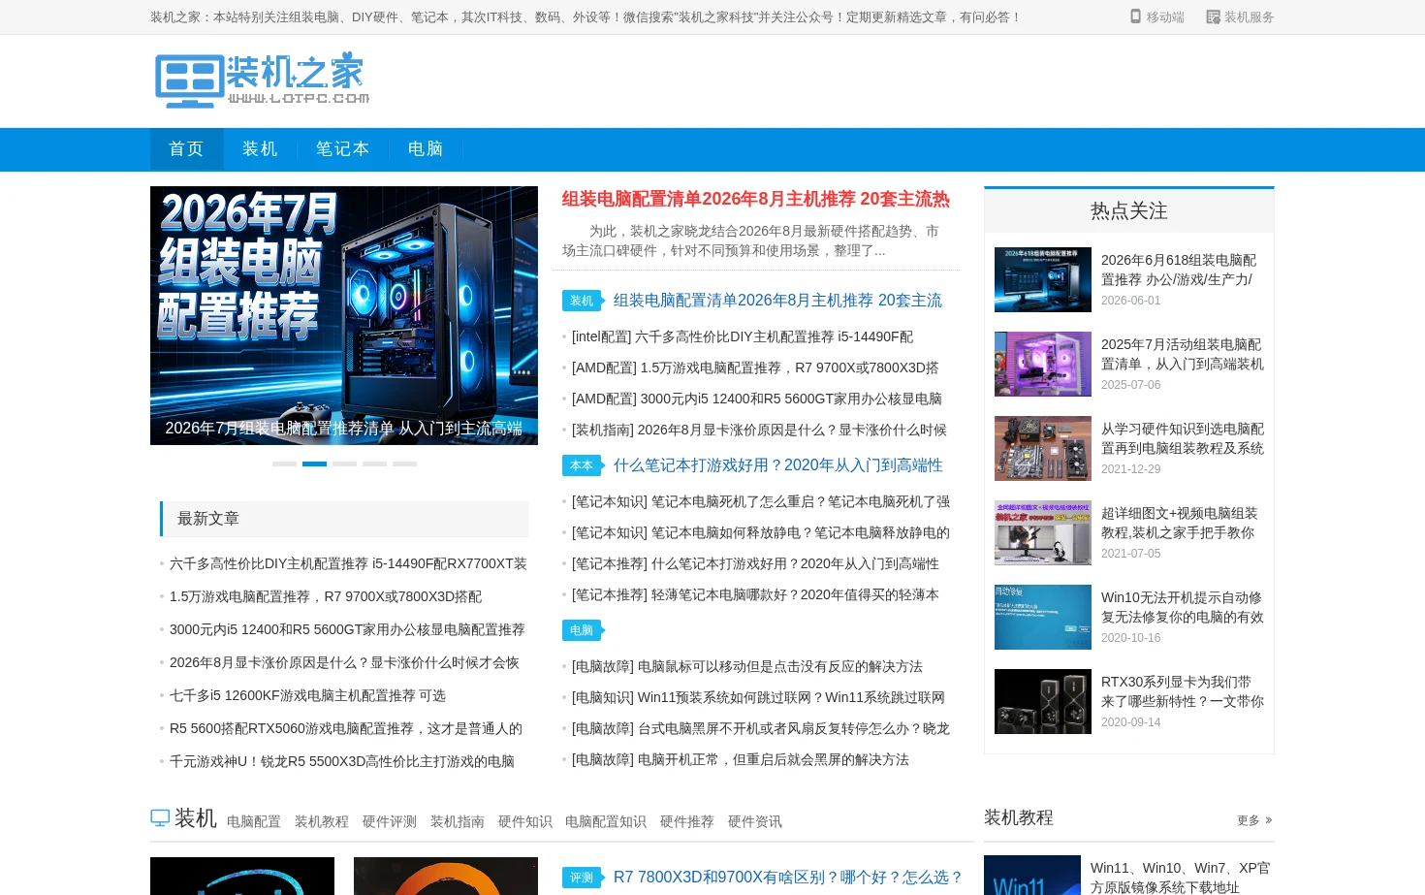Open 装机指南 subcategory link
This screenshot has height=895, width=1425.
458,821
